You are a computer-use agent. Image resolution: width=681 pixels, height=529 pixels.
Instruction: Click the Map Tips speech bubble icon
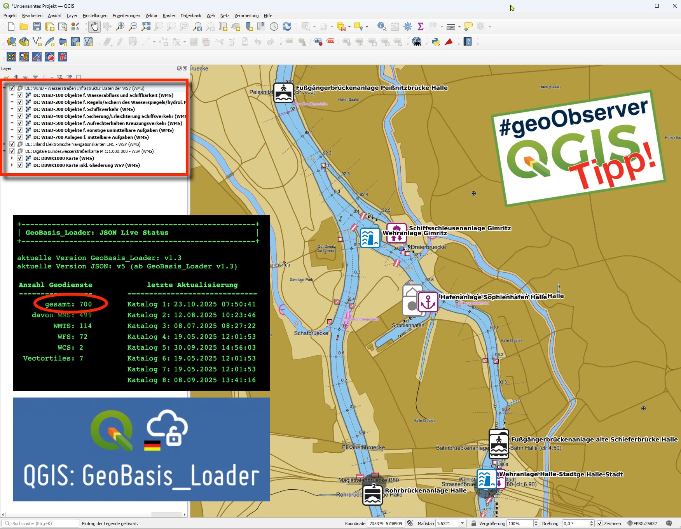click(x=468, y=26)
